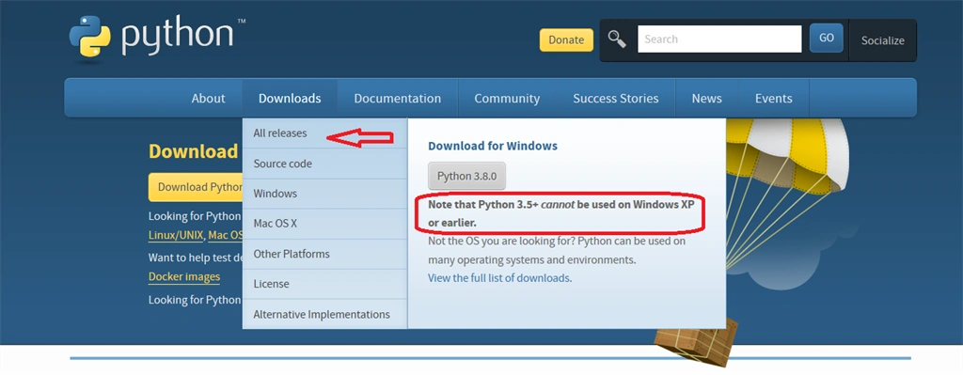Image resolution: width=963 pixels, height=375 pixels.
Task: Click the Python logo icon
Action: (89, 37)
